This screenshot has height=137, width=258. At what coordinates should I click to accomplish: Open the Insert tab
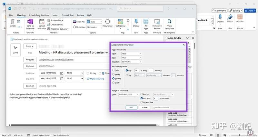pos(55,15)
